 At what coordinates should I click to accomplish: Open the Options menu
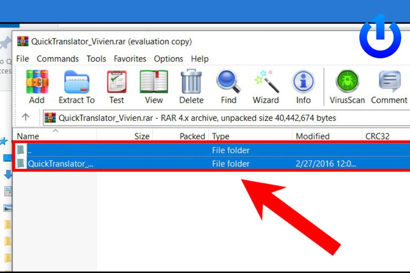(168, 59)
